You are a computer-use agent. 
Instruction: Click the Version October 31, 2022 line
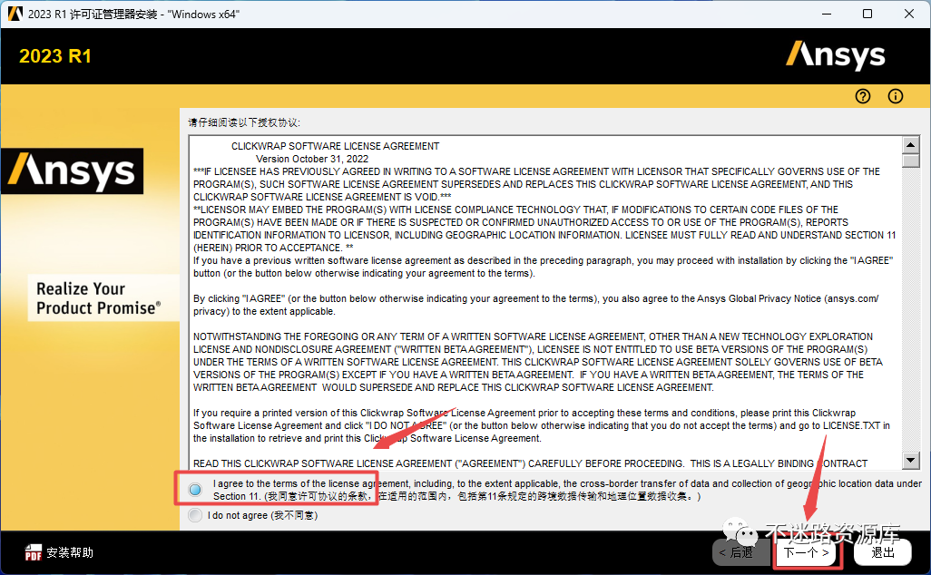312,159
